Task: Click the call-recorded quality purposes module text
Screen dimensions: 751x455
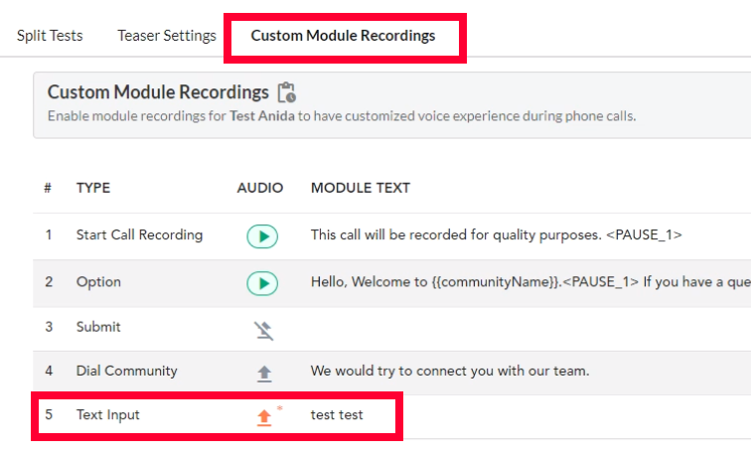Action: click(497, 234)
